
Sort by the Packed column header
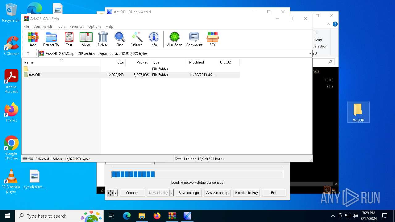(x=138, y=62)
